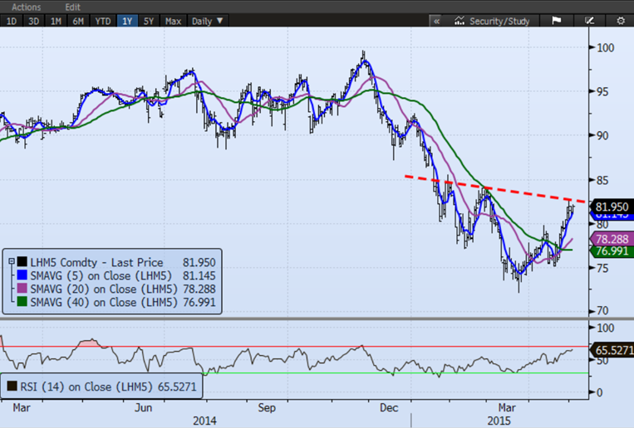Open the Edit menu
Viewport: 634px width, 428px height.
[73, 6]
